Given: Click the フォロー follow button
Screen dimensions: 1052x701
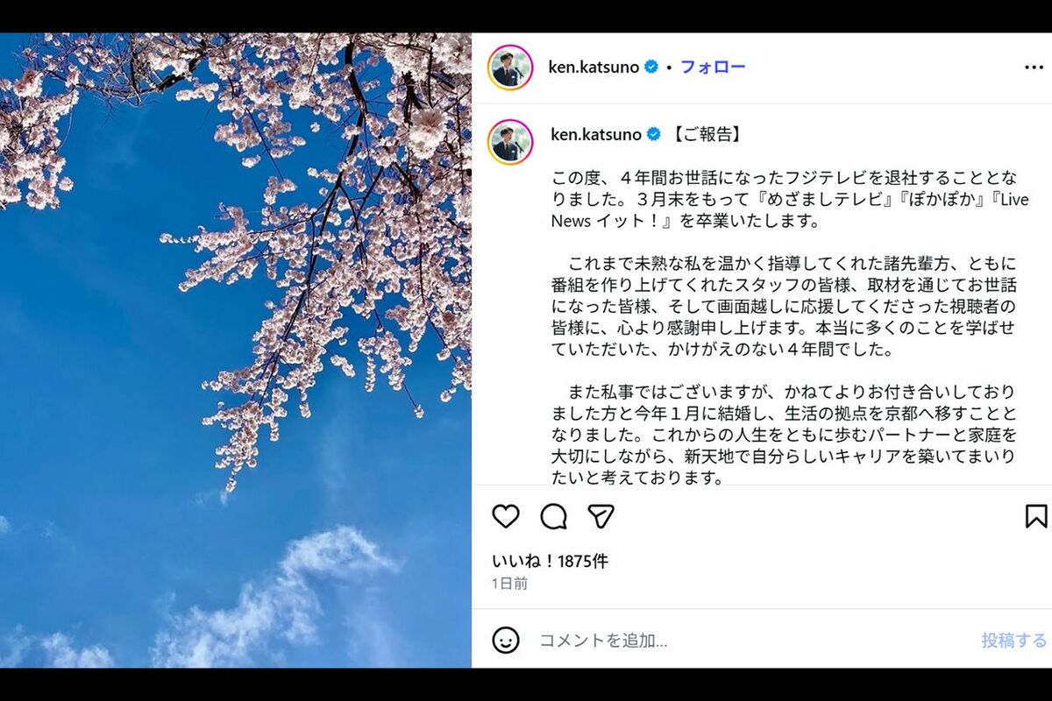Looking at the screenshot, I should pos(713,67).
